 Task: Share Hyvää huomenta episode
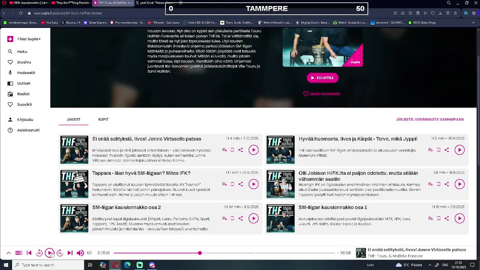447,150
